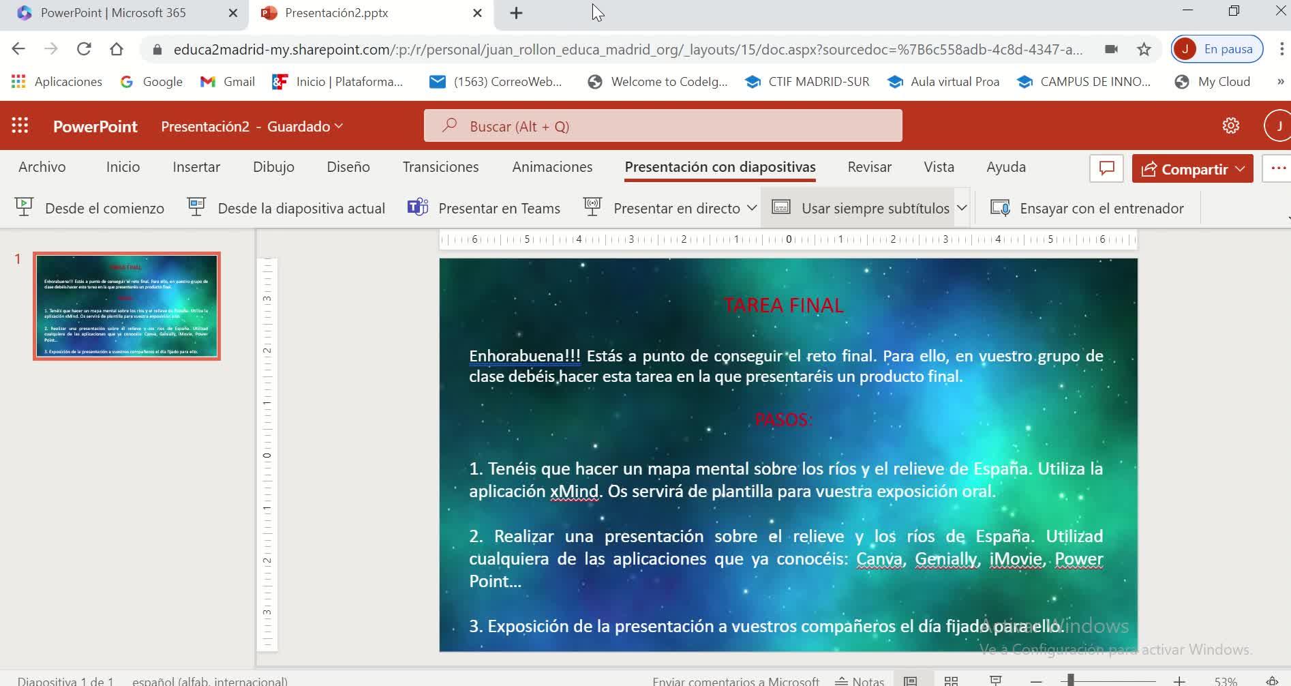
Task: Open the more options ellipsis in ribbon
Action: (x=1277, y=168)
